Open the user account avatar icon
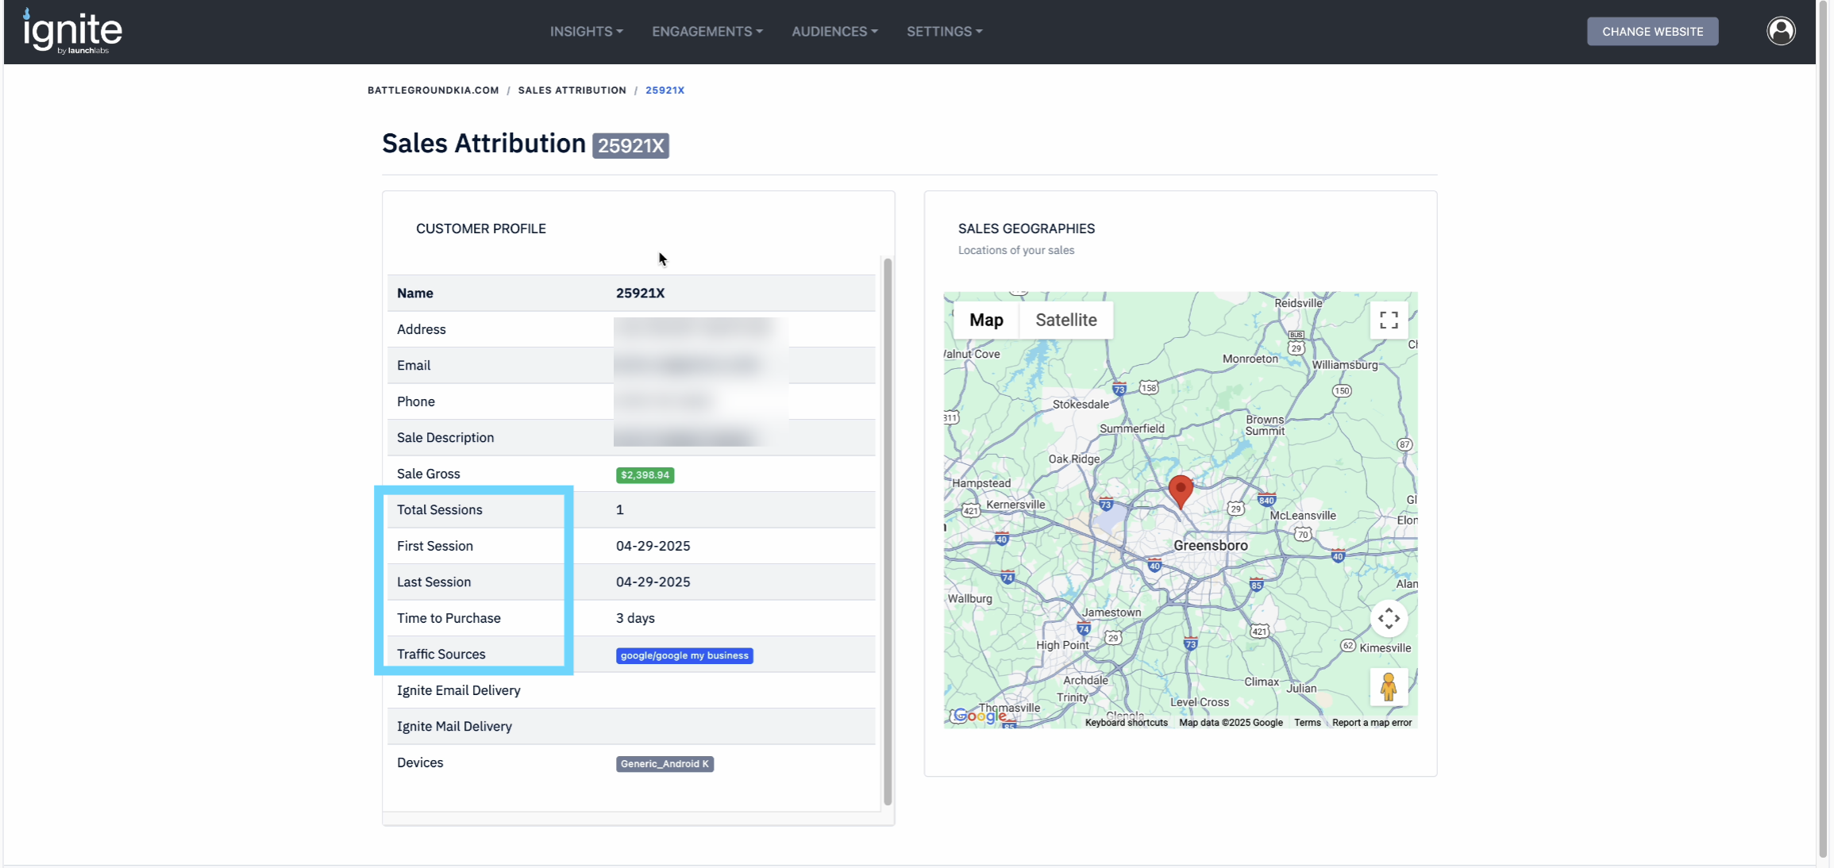 click(x=1781, y=31)
